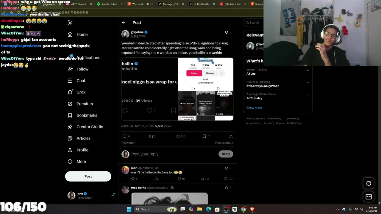This screenshot has height=214, width=381.
Task: Bookmark mar's comment
Action: click(x=226, y=179)
